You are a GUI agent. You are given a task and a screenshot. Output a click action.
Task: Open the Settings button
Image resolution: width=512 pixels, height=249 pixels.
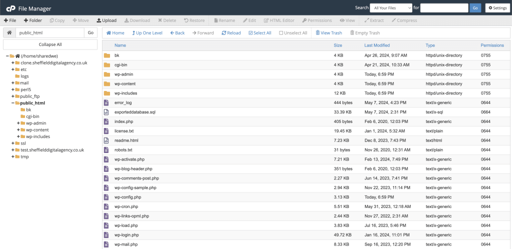tap(497, 8)
